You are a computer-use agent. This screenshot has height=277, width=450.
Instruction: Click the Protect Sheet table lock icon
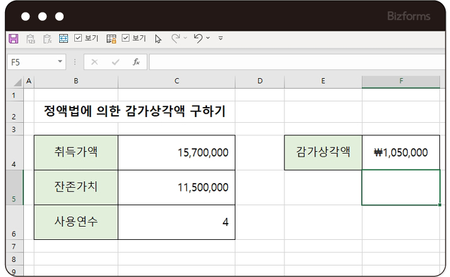111,39
